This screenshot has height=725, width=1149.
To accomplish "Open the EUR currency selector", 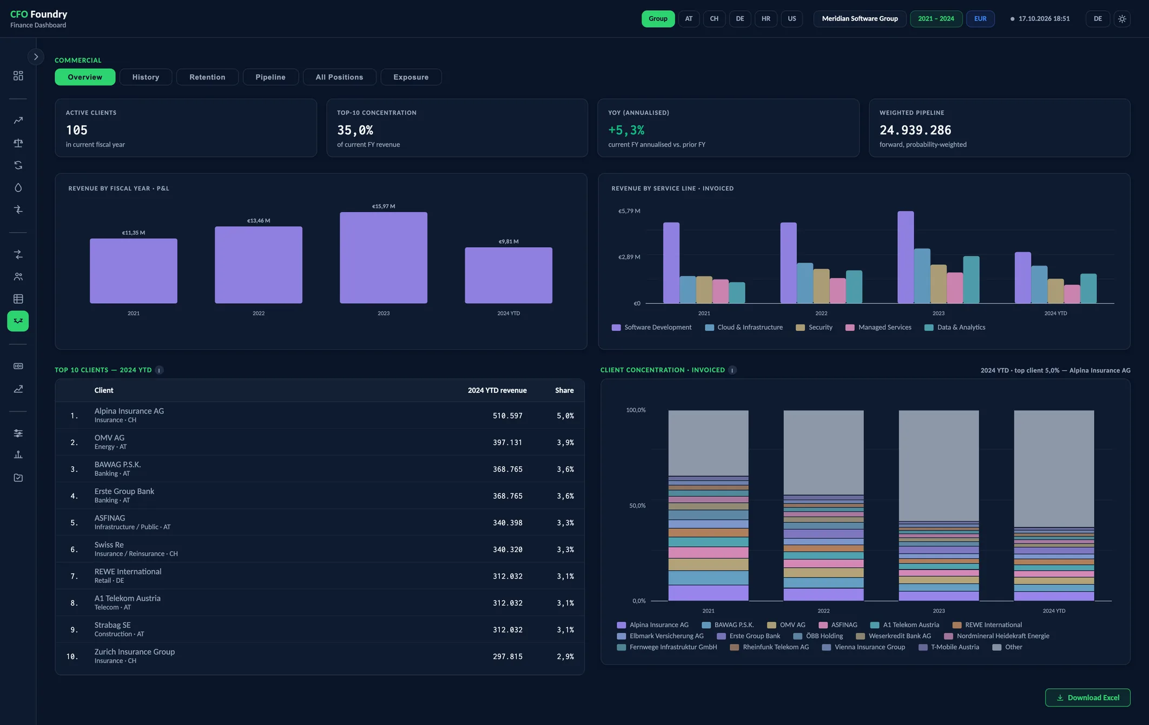I will point(980,18).
